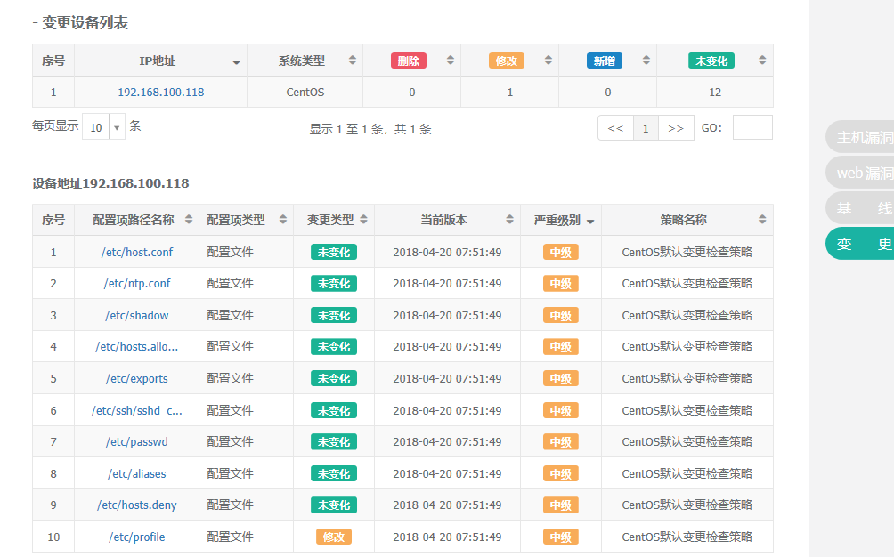Sort by 严重级别 column arrow
Image resolution: width=894 pixels, height=557 pixels.
pos(589,221)
